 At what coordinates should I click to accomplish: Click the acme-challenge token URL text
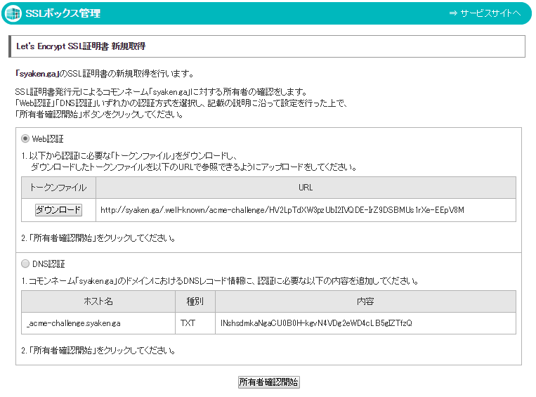(282, 210)
